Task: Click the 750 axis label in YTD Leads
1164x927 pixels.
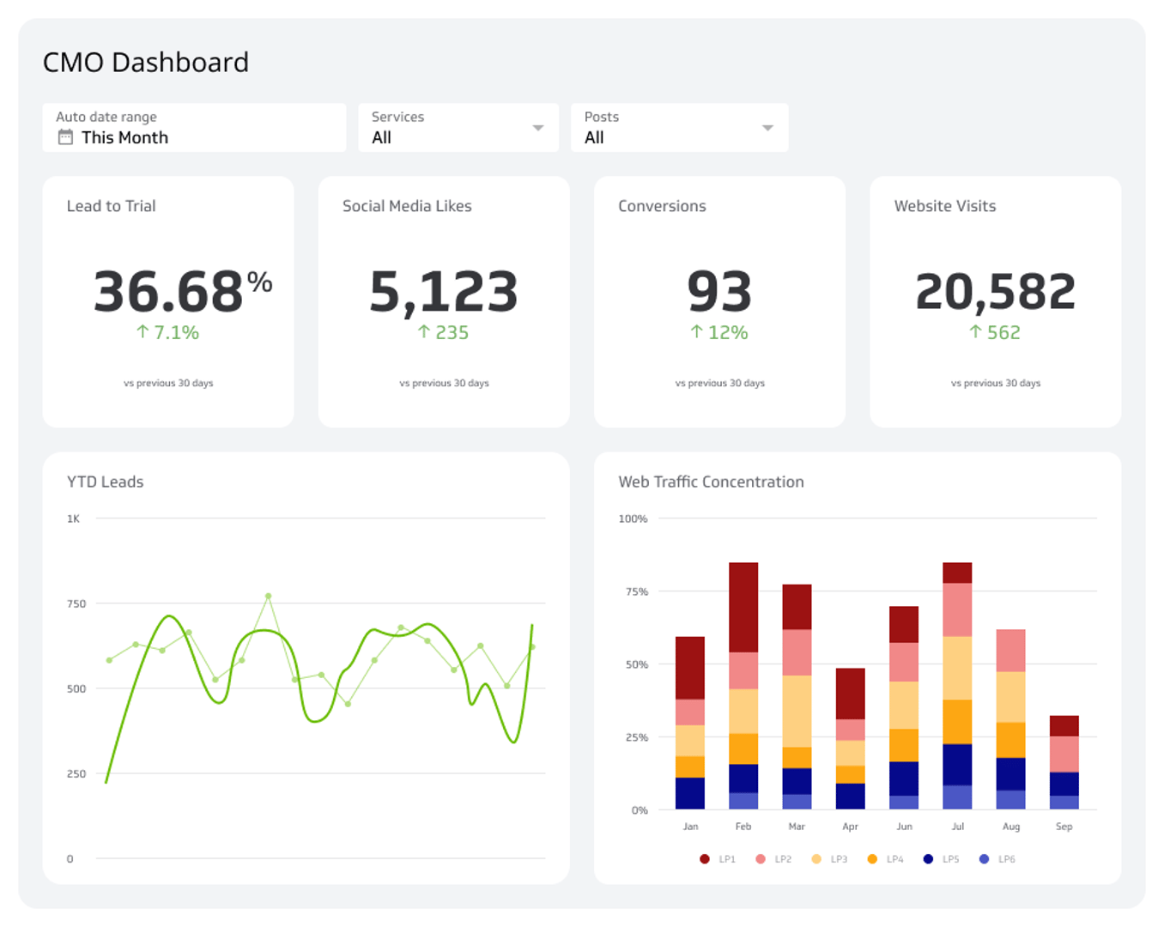Action: (76, 603)
